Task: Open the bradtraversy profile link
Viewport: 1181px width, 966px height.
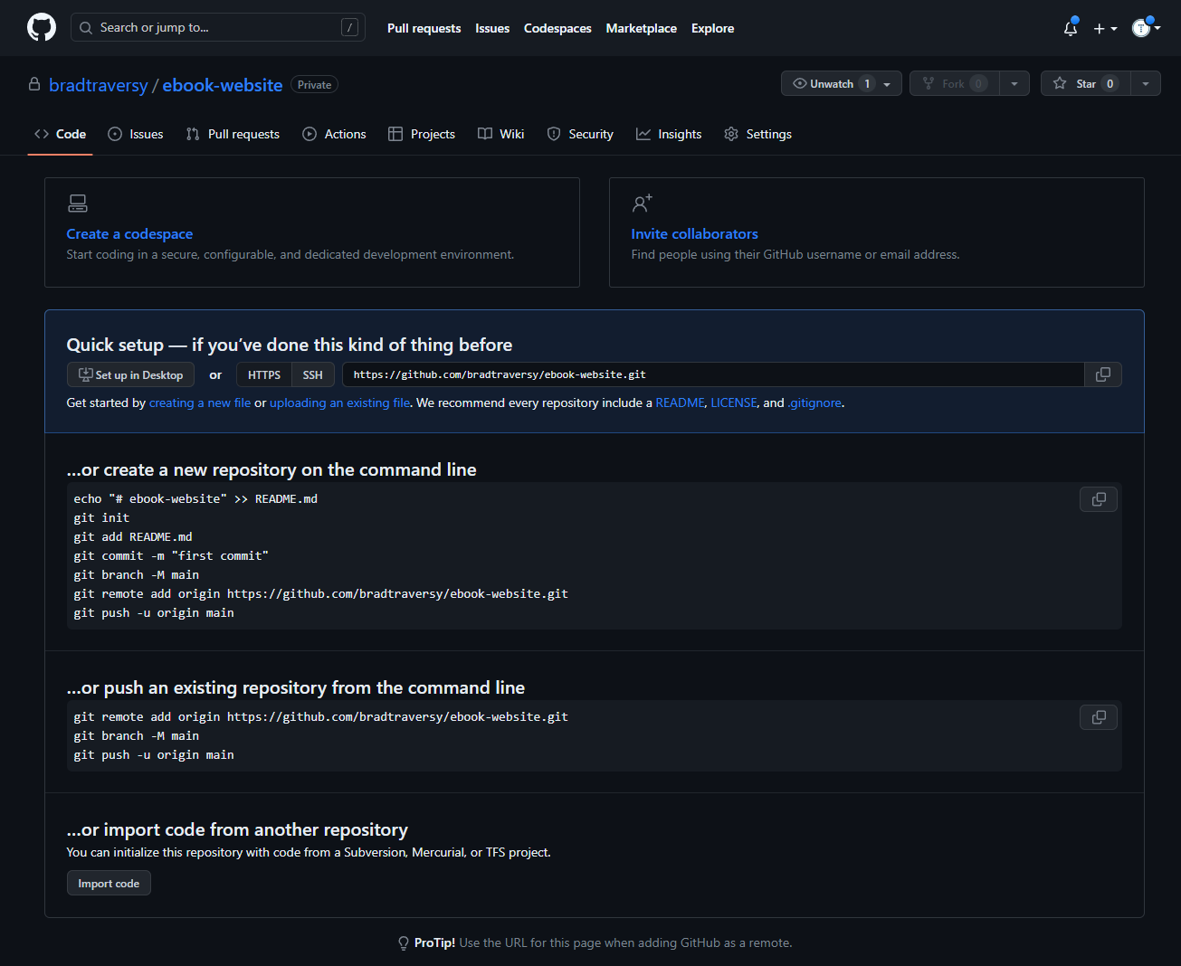Action: [99, 85]
